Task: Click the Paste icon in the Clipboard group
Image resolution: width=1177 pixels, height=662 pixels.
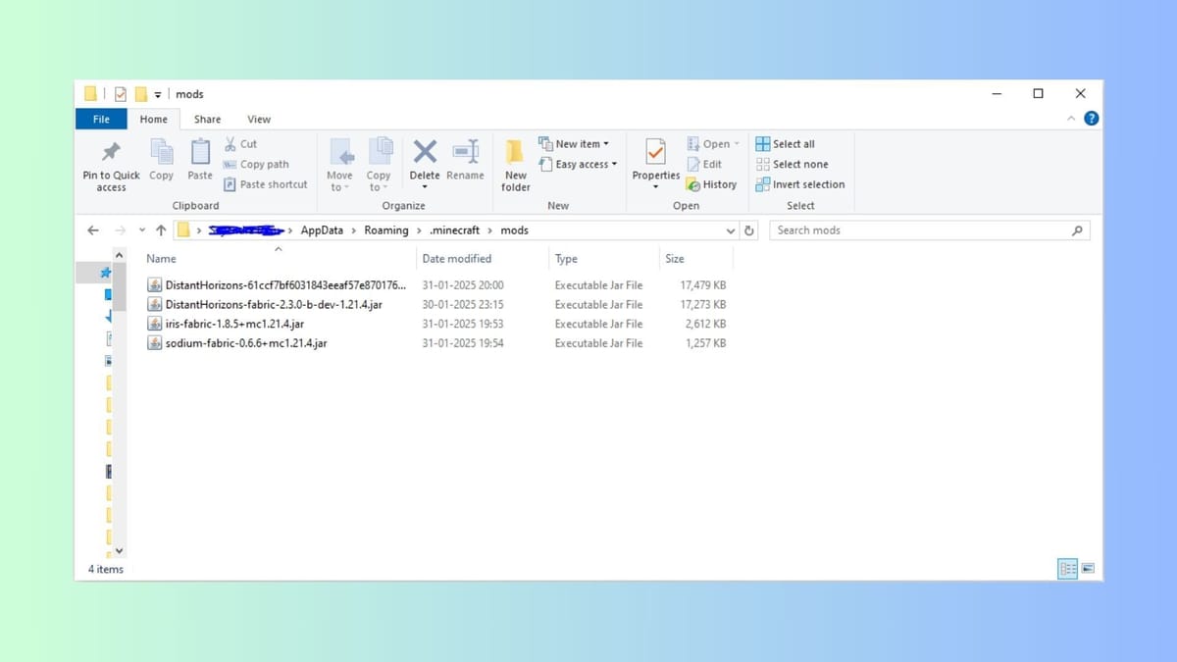Action: click(199, 157)
